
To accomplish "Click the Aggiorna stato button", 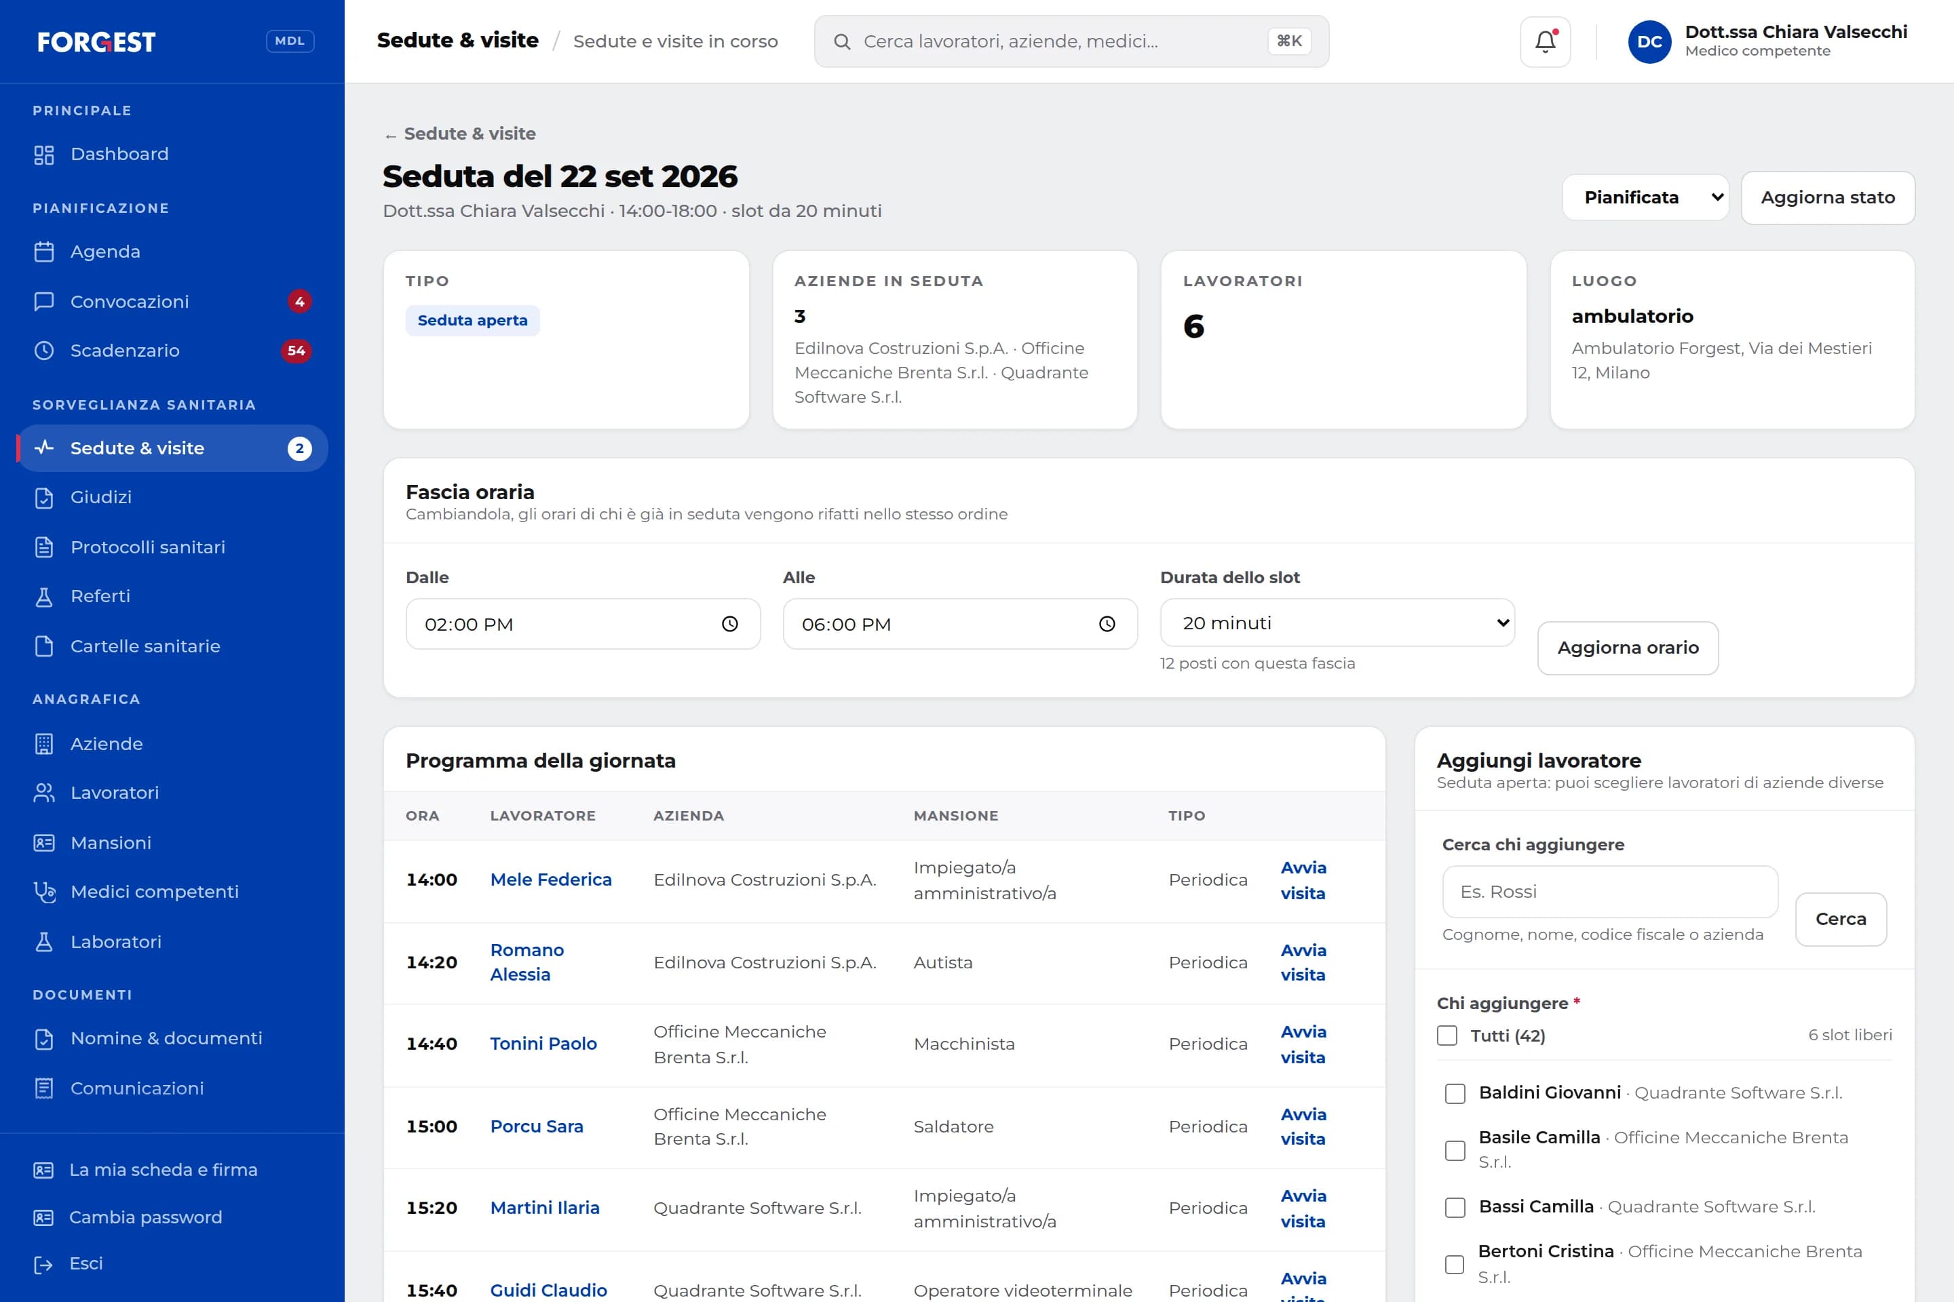I will (1828, 197).
